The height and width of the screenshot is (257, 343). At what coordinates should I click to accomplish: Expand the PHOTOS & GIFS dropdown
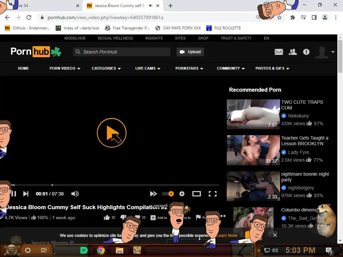272,68
